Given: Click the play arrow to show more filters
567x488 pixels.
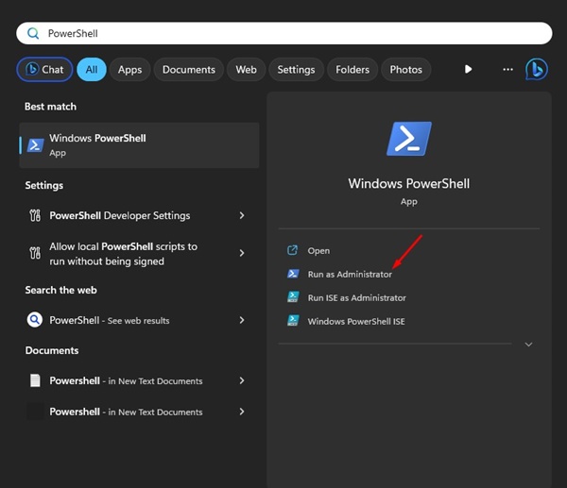Looking at the screenshot, I should [468, 69].
